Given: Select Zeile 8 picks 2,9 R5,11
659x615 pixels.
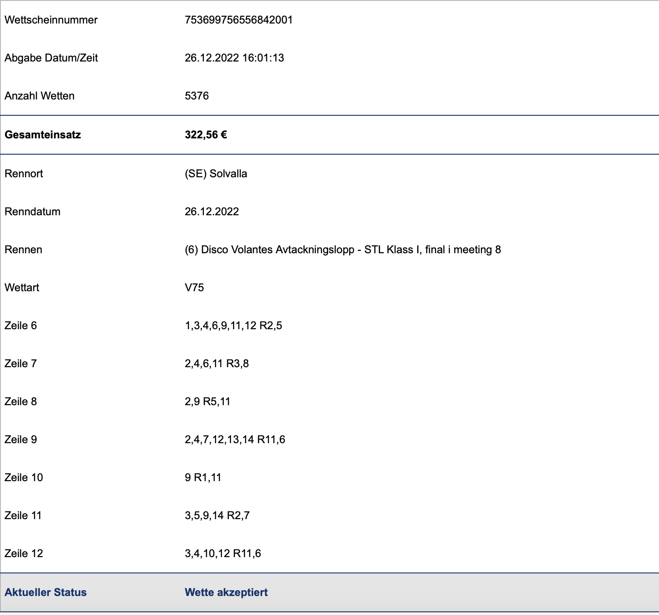Looking at the screenshot, I should click(207, 402).
